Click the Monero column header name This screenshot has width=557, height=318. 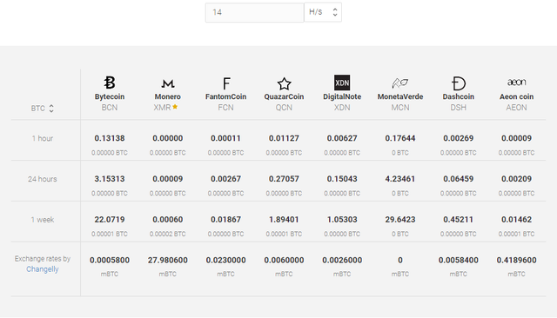pos(168,96)
